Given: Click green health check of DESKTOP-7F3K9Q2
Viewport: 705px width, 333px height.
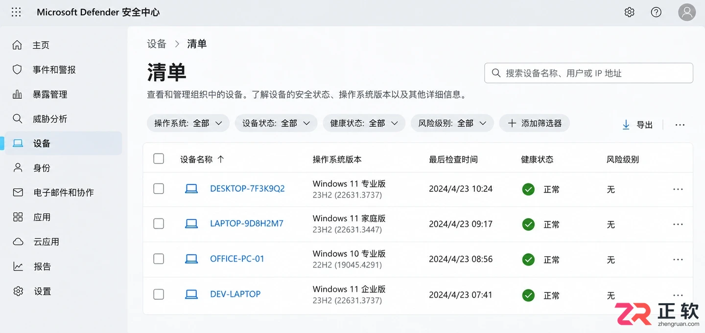Looking at the screenshot, I should 528,189.
